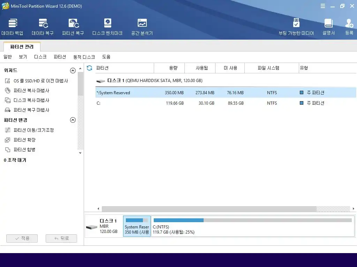Open the 동적 디스크 menu
The width and height of the screenshot is (357, 267).
84,57
